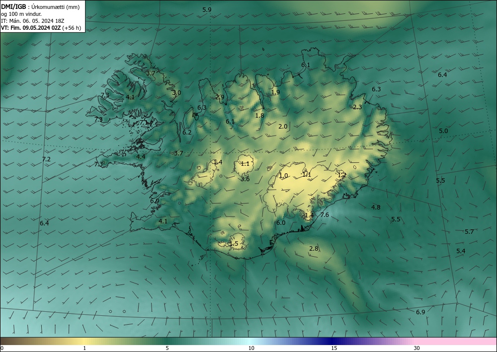Click the 1.0 value on the large glacier
The image size is (497, 352).
point(283,176)
